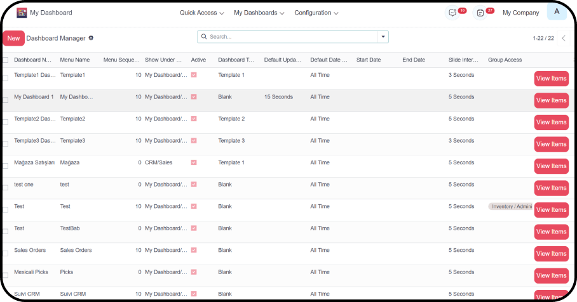The width and height of the screenshot is (577, 302).
Task: Expand the My Dashboards dropdown menu
Action: (x=259, y=13)
